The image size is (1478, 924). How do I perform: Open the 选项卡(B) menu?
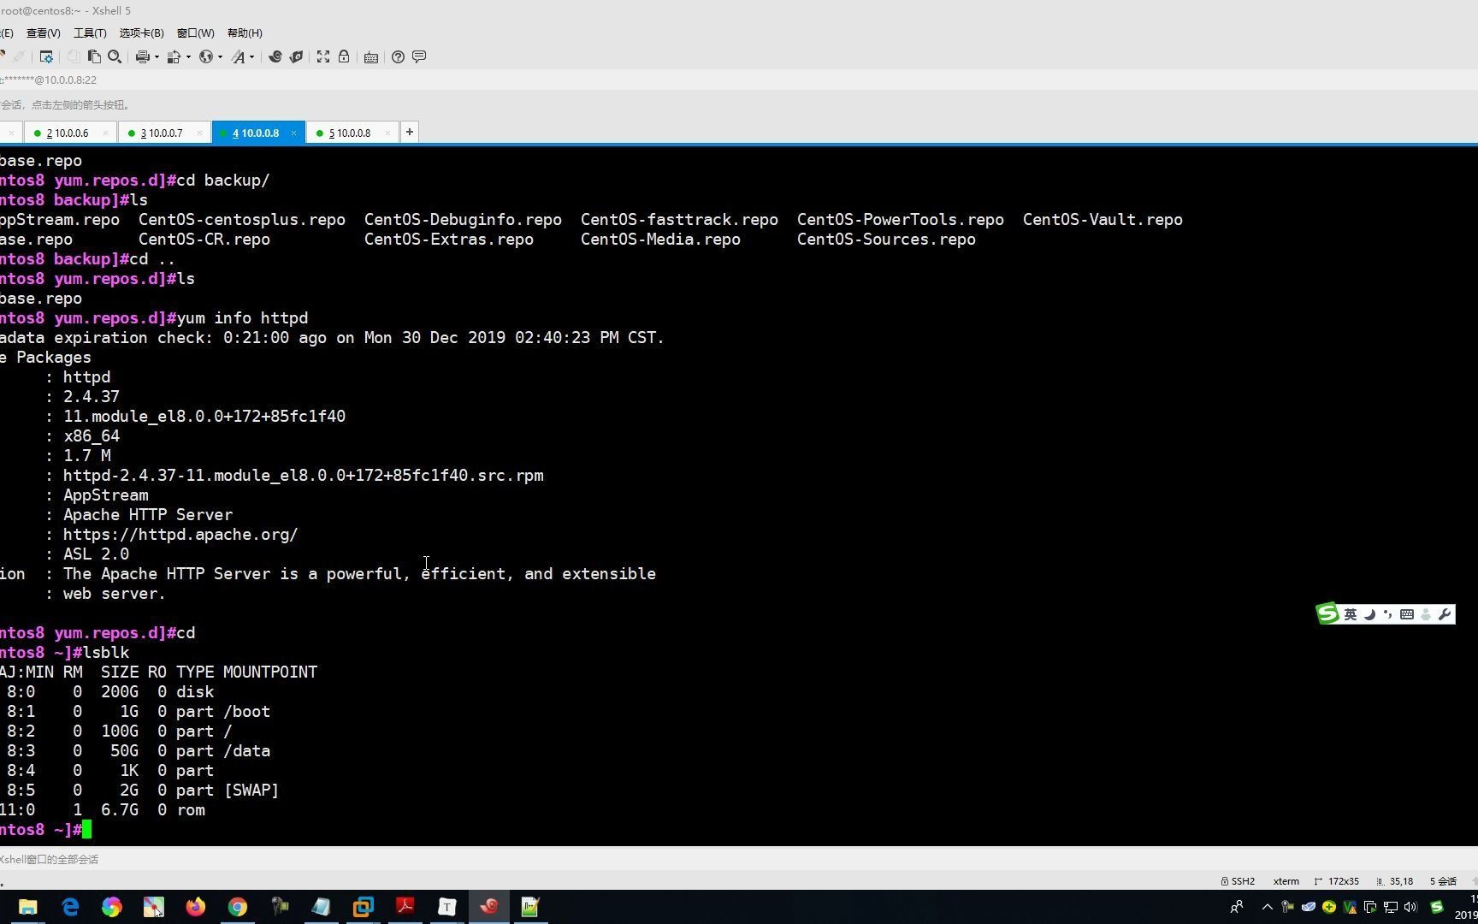[141, 33]
